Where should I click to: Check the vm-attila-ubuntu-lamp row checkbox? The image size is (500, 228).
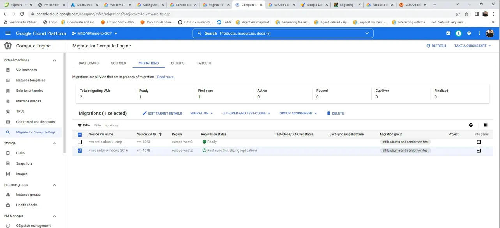[80, 142]
